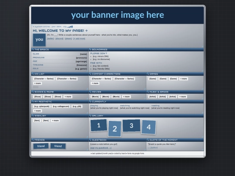Click the 'last updated [month year]' footer text
Screen dimensions: 235x176
pyautogui.click(x=102, y=153)
